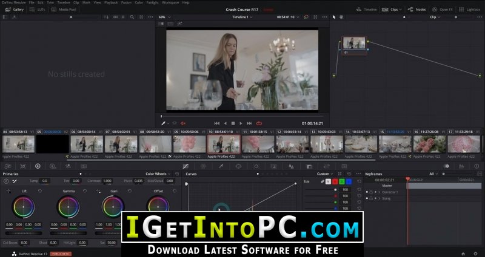485x257 pixels.
Task: Open the Gallery panel
Action: click(14, 10)
